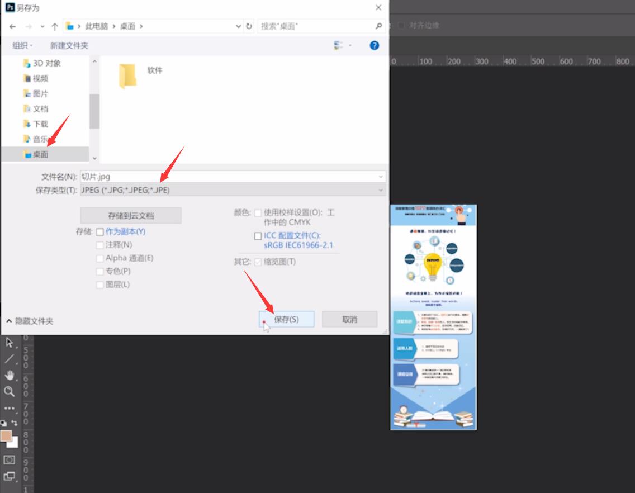
Task: Click the 搜索"桌面" search box
Action: [x=321, y=26]
